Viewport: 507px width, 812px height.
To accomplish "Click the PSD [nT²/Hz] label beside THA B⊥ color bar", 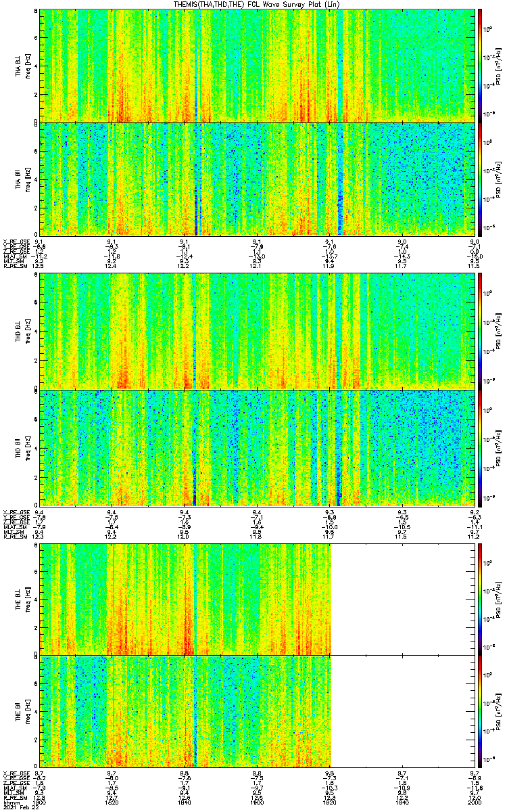I will pyautogui.click(x=499, y=66).
